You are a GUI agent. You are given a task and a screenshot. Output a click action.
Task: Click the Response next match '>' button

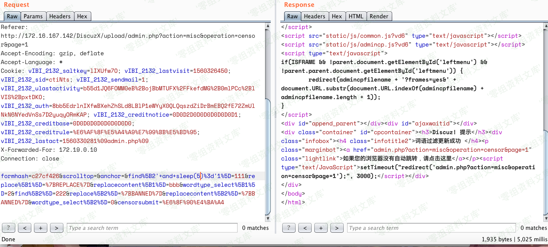[x=337, y=228]
